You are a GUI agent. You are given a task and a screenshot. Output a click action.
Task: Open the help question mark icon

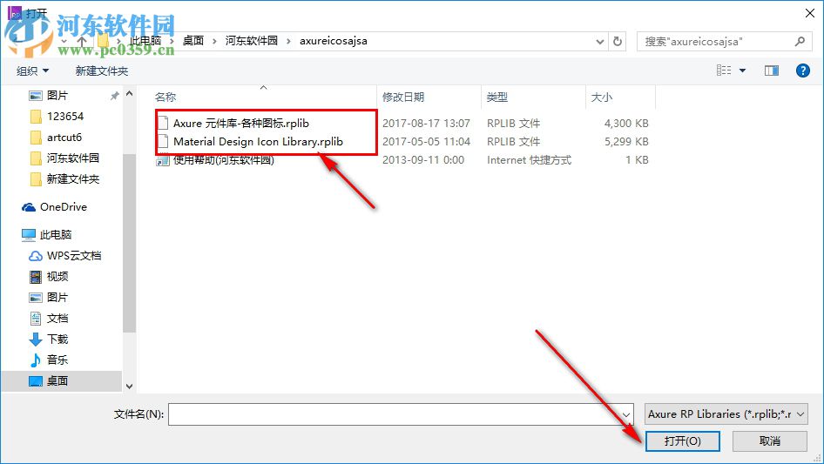pos(803,71)
